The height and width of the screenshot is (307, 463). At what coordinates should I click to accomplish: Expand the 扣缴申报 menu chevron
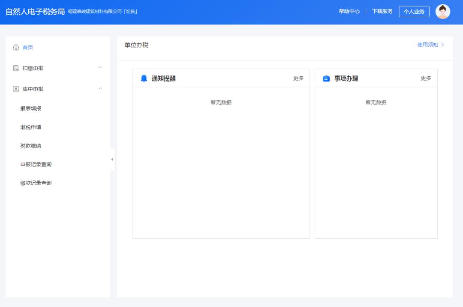101,68
